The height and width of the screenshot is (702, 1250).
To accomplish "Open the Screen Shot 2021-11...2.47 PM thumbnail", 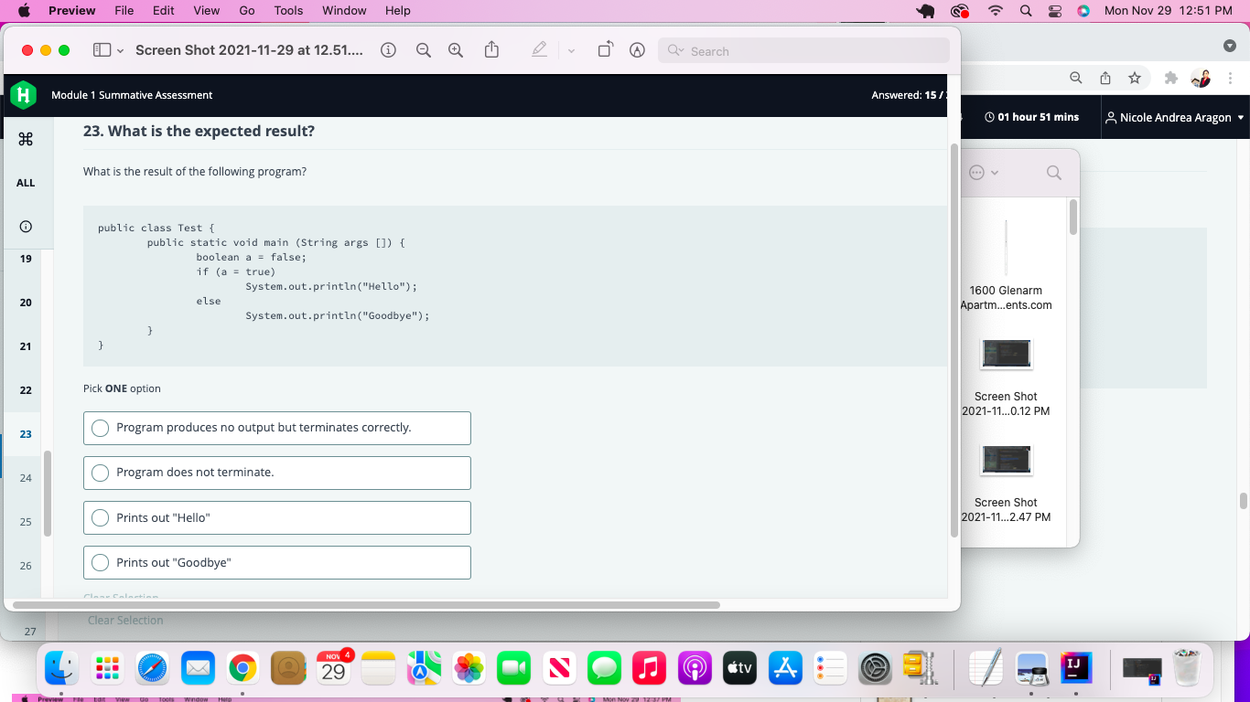I will click(1006, 460).
